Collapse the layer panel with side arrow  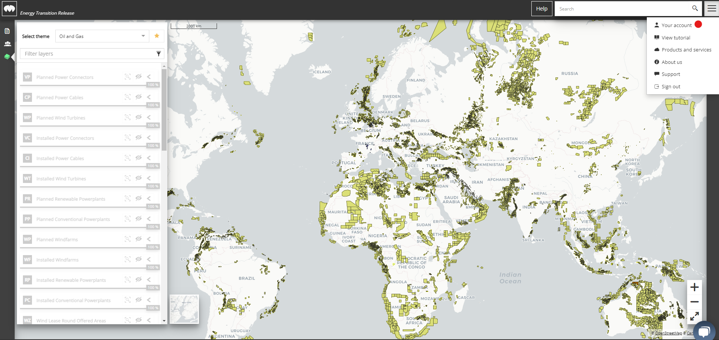[13, 57]
